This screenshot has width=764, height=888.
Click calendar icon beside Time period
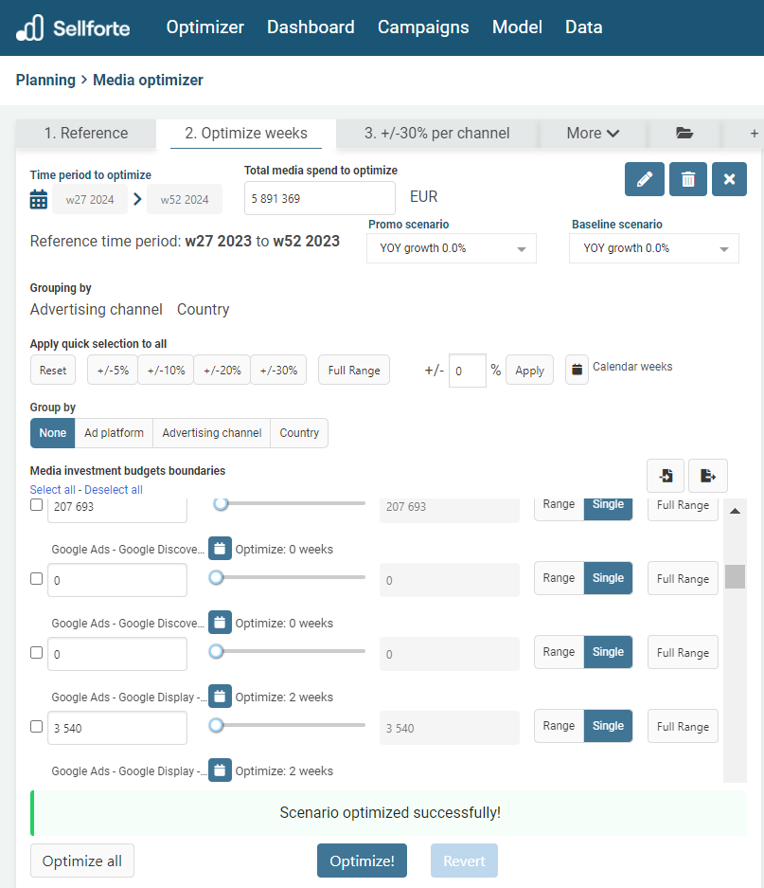[39, 199]
